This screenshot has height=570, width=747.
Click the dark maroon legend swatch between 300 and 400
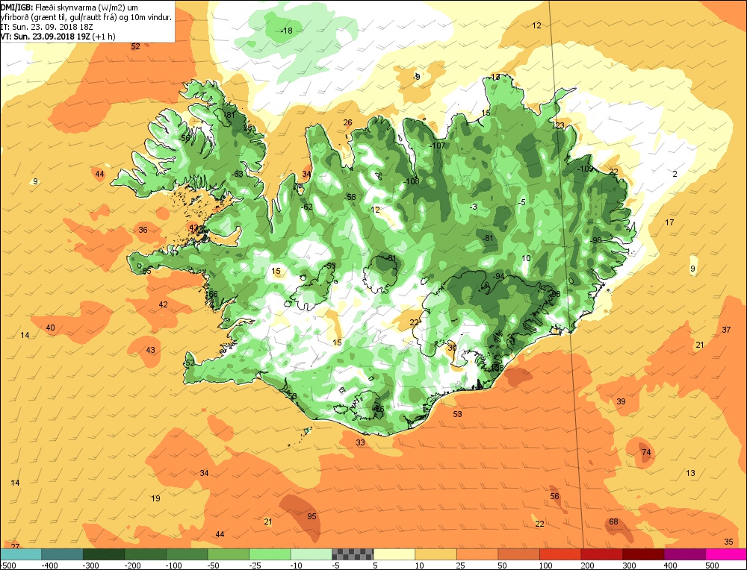pyautogui.click(x=642, y=554)
